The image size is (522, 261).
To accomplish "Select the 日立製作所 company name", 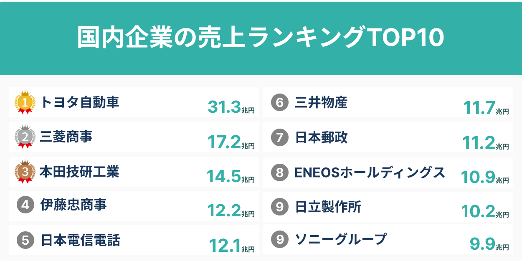I will pyautogui.click(x=328, y=206).
